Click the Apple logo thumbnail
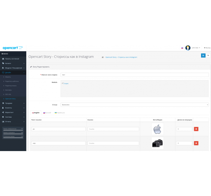The image size is (211, 196). click(157, 129)
